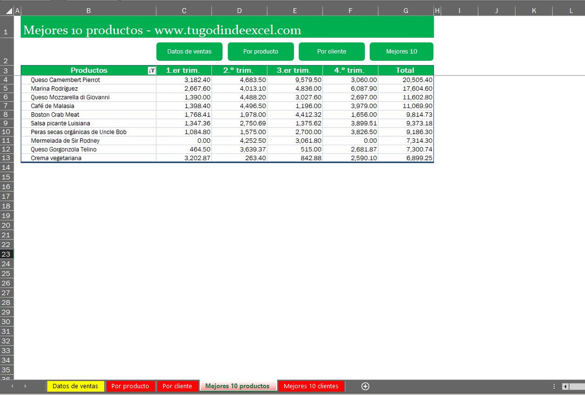Open the Productos filter sort dropdown
585x395 pixels.
[x=152, y=71]
